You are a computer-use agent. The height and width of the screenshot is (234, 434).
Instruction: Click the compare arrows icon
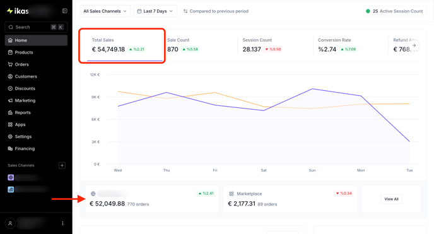tap(185, 11)
